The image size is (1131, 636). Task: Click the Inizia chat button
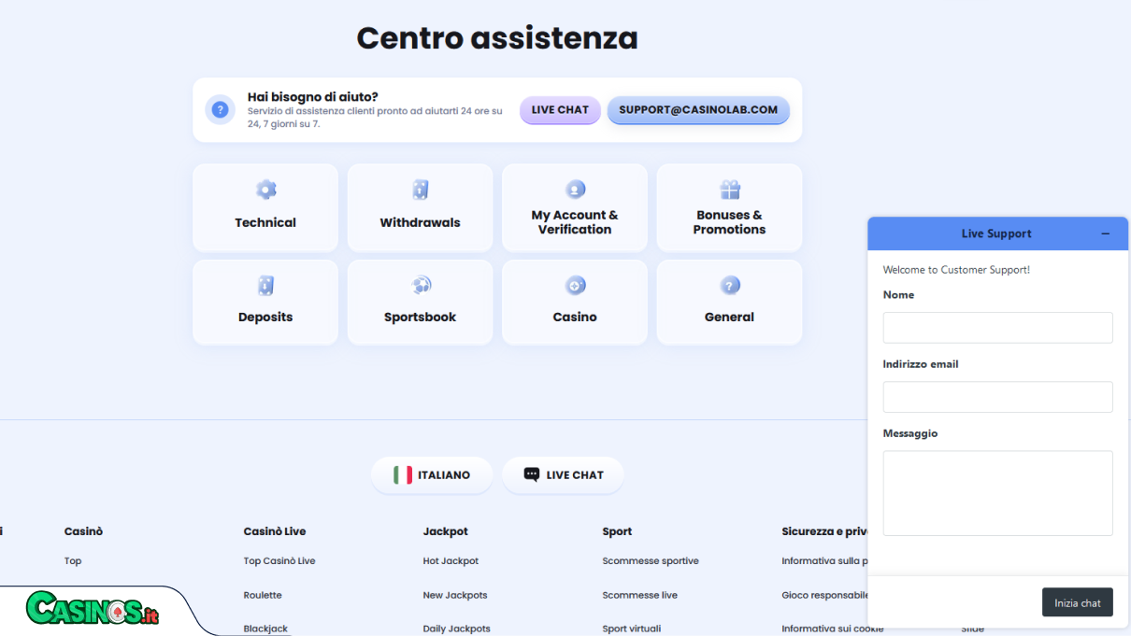pyautogui.click(x=1078, y=602)
